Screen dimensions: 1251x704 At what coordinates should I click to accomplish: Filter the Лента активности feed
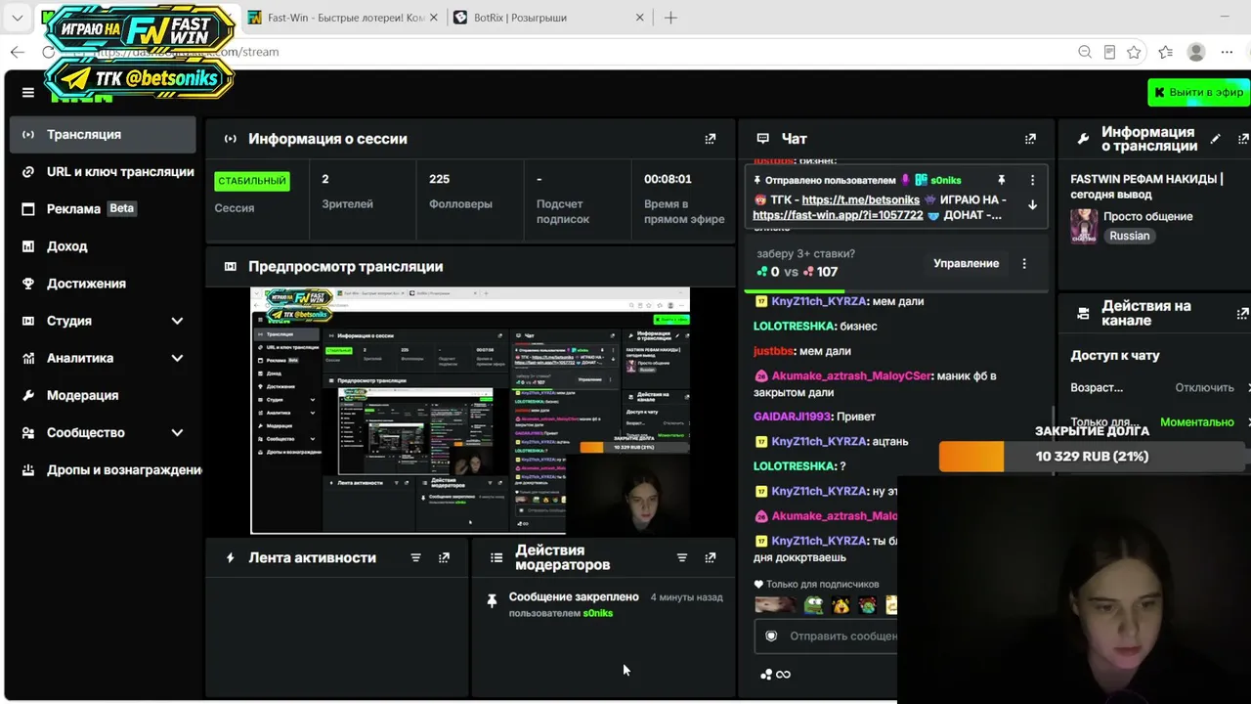point(415,557)
